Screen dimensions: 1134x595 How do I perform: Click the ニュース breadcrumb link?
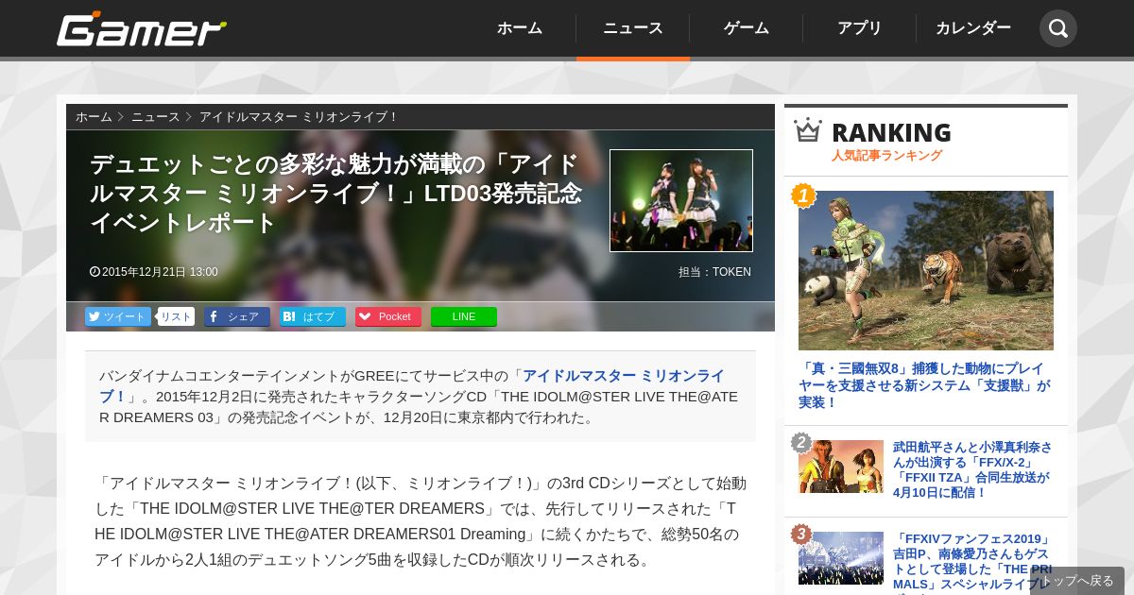point(155,117)
